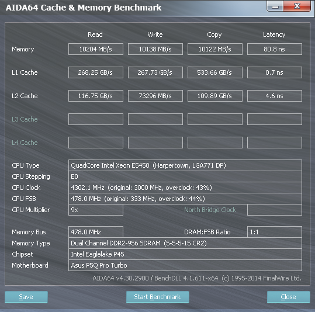Click the empty L3 Cache Copy field

215,119
